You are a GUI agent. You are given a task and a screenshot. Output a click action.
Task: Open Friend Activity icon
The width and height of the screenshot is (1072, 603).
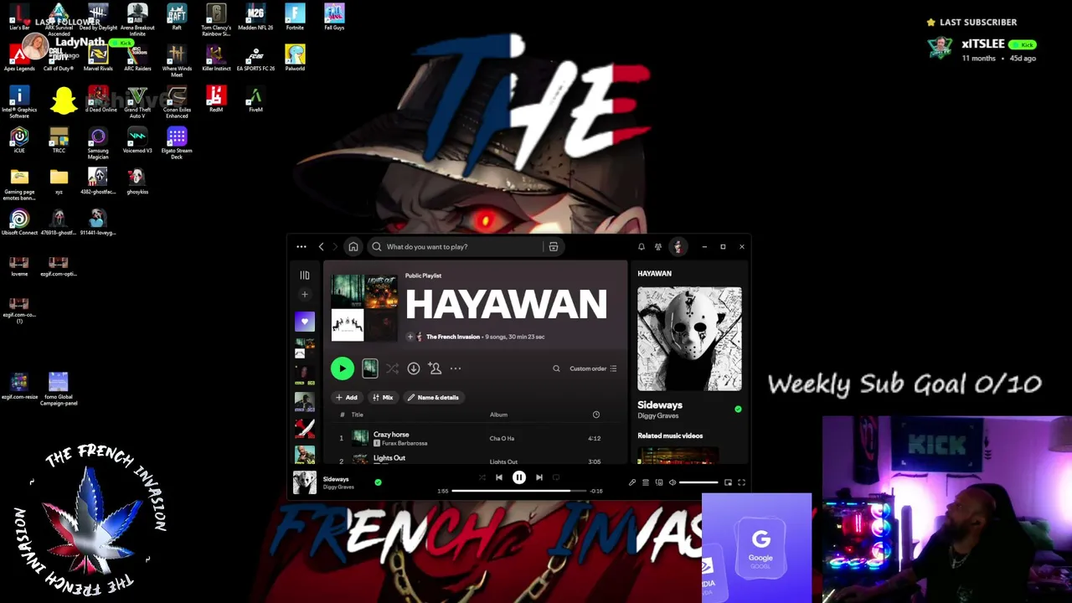pyautogui.click(x=658, y=247)
